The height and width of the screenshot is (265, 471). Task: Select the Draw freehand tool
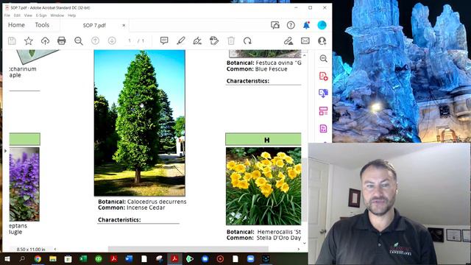pos(197,40)
